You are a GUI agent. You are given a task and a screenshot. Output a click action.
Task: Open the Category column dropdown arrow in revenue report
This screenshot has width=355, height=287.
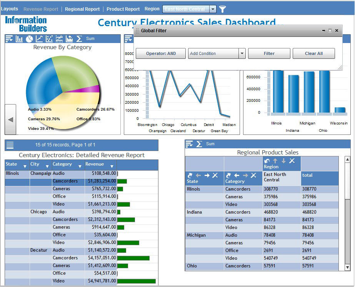pos(80,167)
